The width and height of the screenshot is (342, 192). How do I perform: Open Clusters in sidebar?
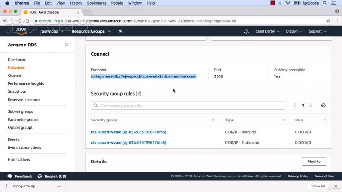pos(15,76)
